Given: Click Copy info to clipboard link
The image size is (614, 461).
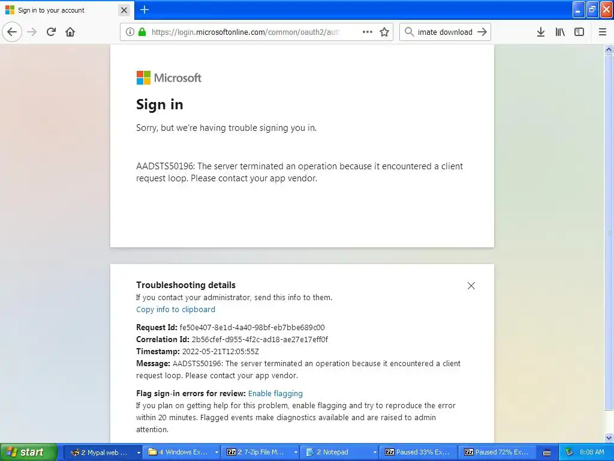Looking at the screenshot, I should click(176, 309).
